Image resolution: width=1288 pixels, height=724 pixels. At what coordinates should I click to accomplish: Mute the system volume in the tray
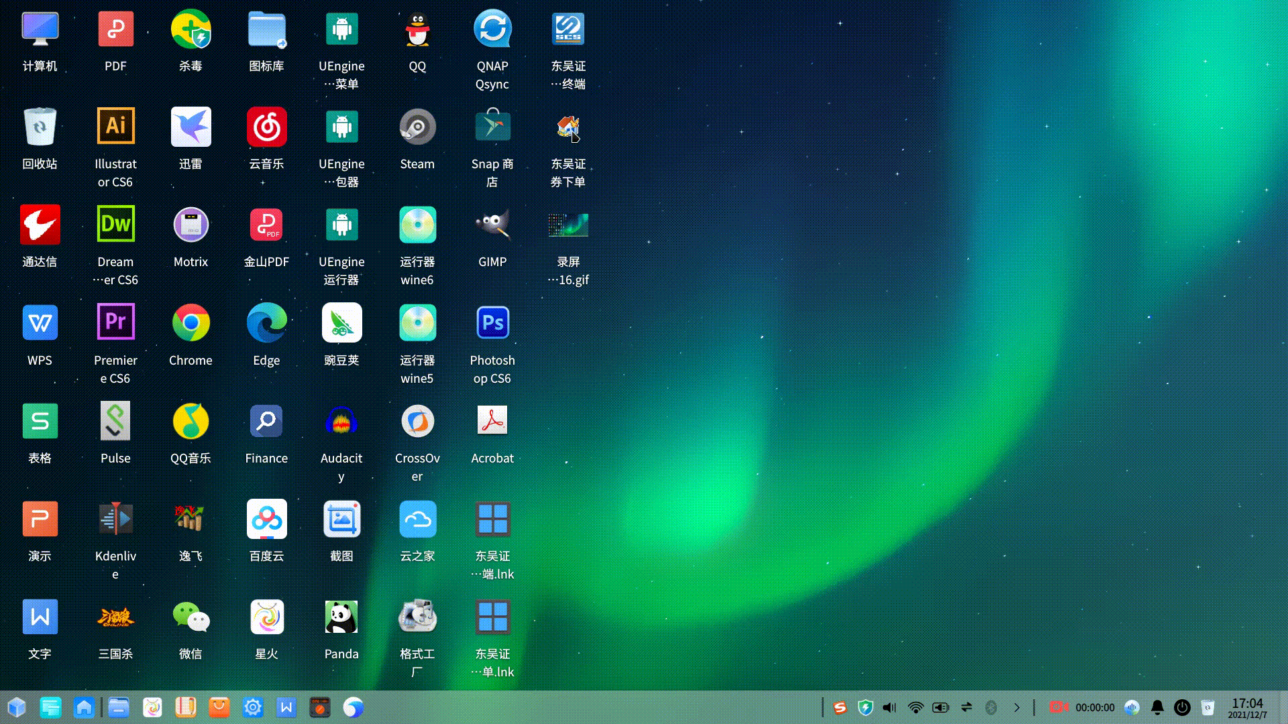click(889, 707)
